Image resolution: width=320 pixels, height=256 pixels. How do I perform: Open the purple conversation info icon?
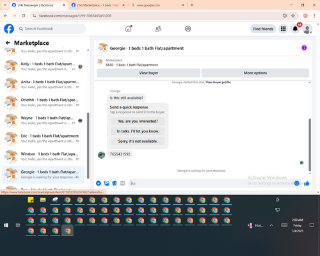click(x=304, y=48)
